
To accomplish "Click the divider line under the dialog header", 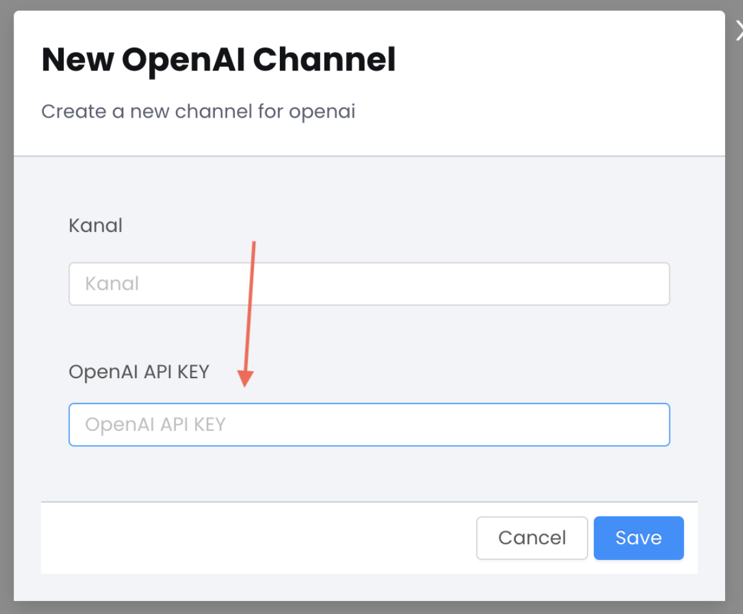I will (369, 156).
